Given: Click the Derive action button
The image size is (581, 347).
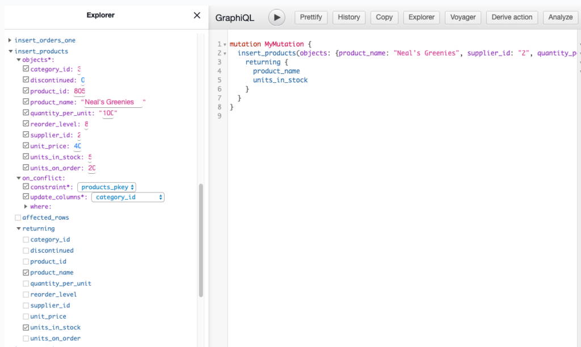Looking at the screenshot, I should point(512,17).
